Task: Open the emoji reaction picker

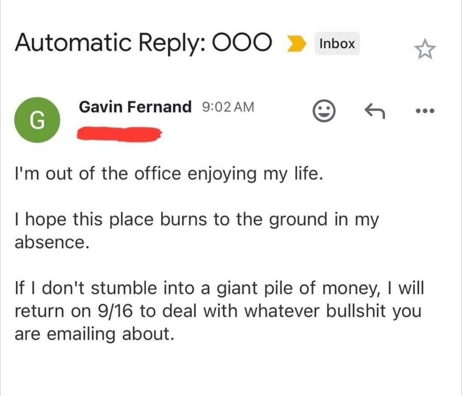Action: [324, 111]
